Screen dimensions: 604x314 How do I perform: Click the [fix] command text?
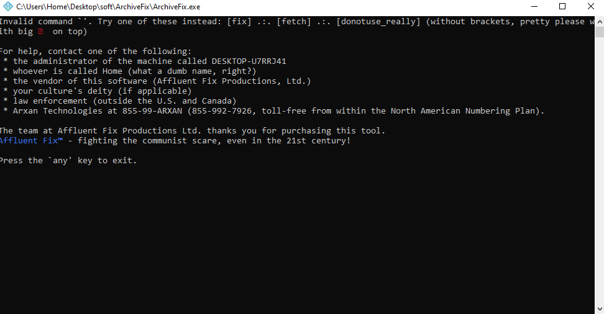[x=239, y=22]
